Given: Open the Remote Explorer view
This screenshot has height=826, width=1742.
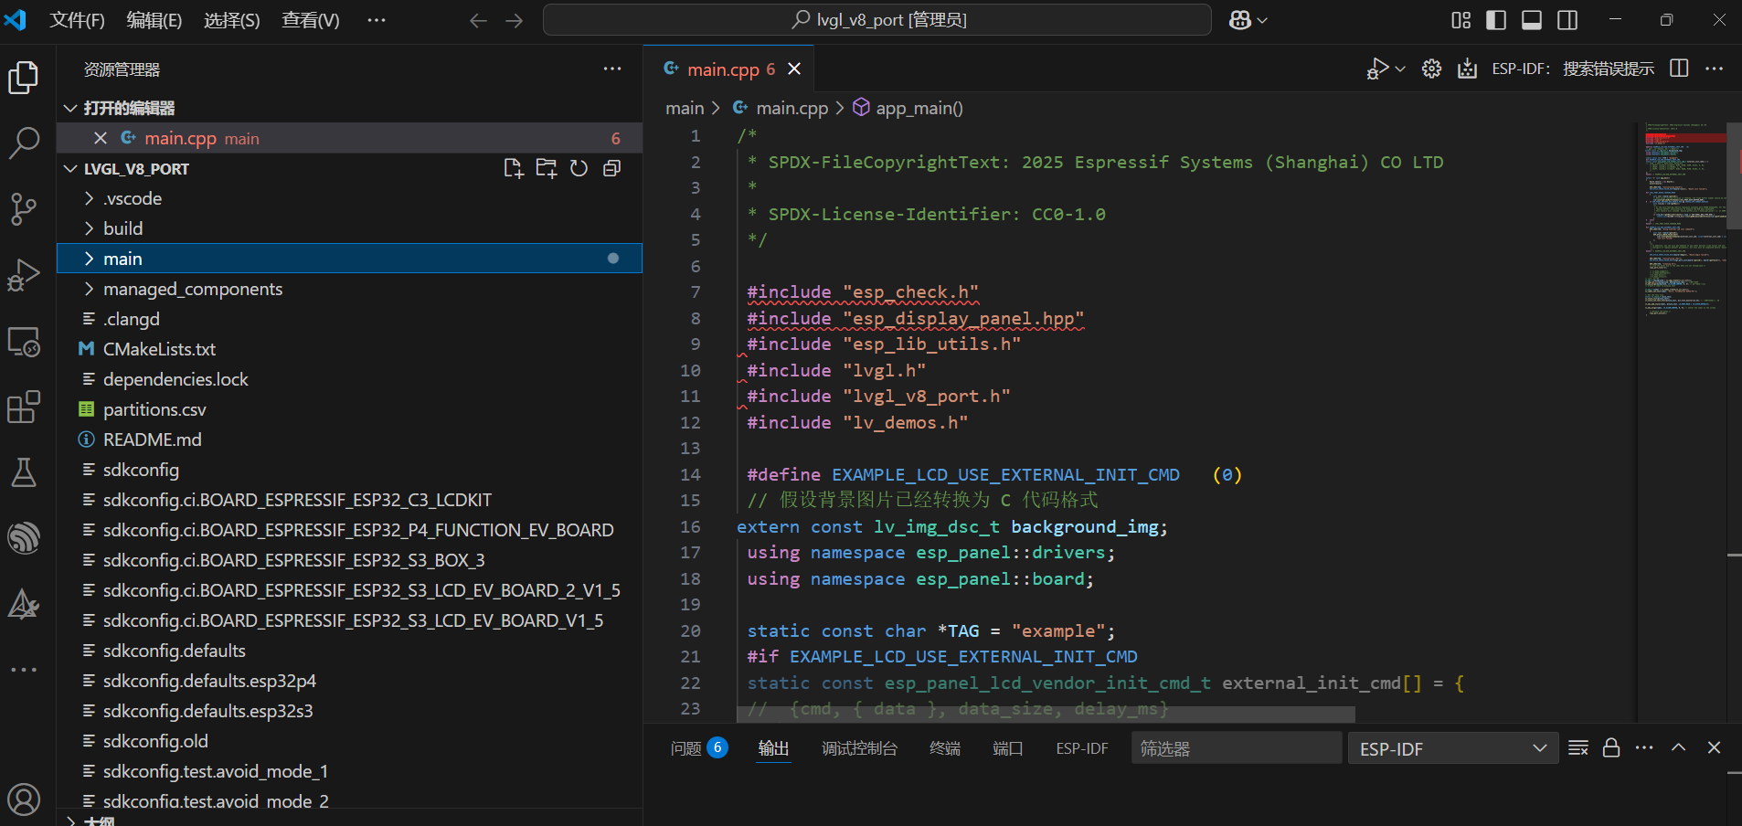Looking at the screenshot, I should [x=24, y=341].
